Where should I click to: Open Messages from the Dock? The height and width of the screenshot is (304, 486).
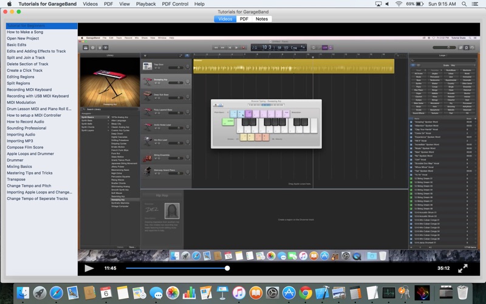(x=156, y=292)
